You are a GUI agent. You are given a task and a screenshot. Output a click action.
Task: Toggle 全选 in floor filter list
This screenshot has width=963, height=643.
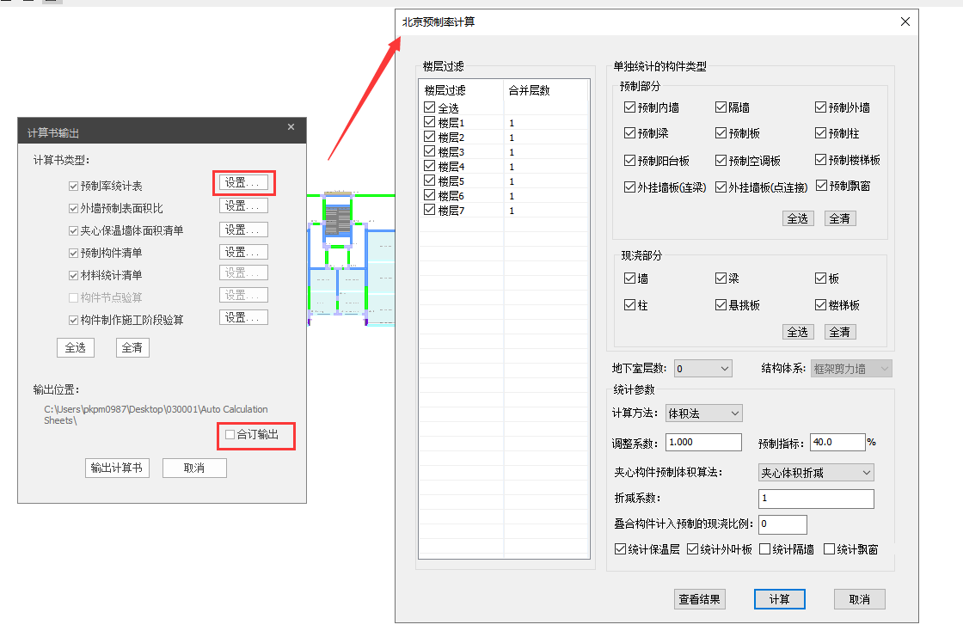tap(430, 107)
